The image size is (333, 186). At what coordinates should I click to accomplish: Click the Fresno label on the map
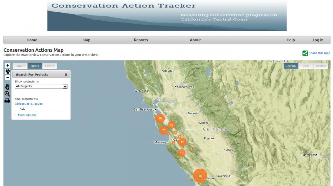(x=208, y=139)
